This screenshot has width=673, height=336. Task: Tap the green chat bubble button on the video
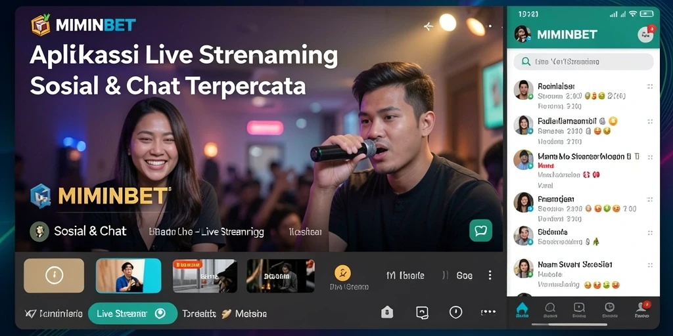480,230
